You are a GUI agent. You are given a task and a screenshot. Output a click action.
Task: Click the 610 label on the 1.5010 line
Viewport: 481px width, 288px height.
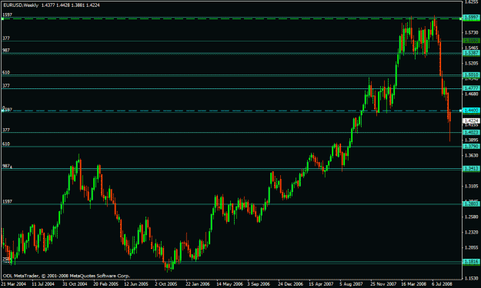(x=6, y=72)
